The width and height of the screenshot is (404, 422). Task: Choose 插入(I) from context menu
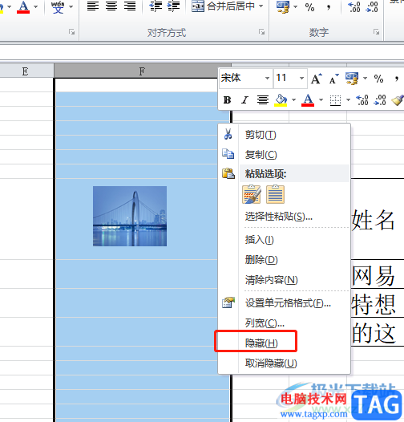click(x=284, y=240)
